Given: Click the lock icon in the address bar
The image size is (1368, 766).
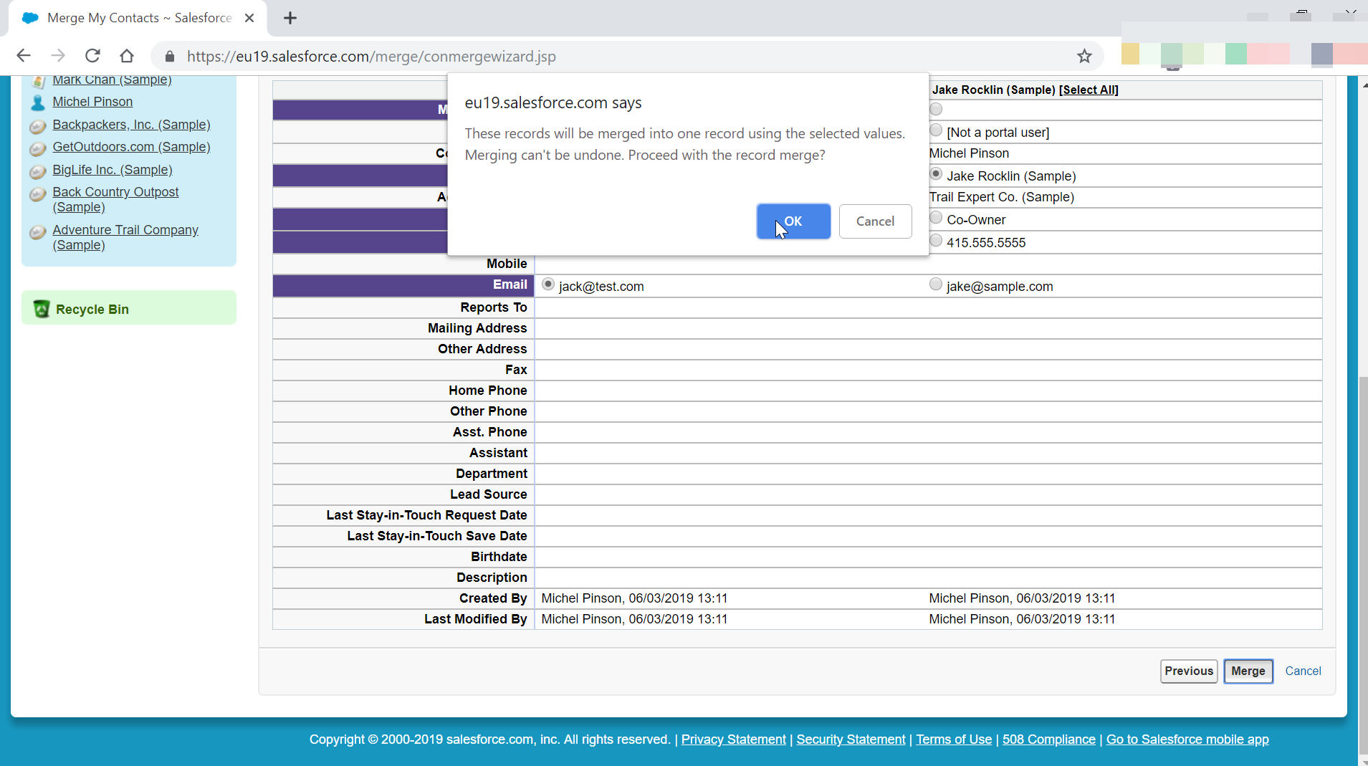Looking at the screenshot, I should (170, 56).
